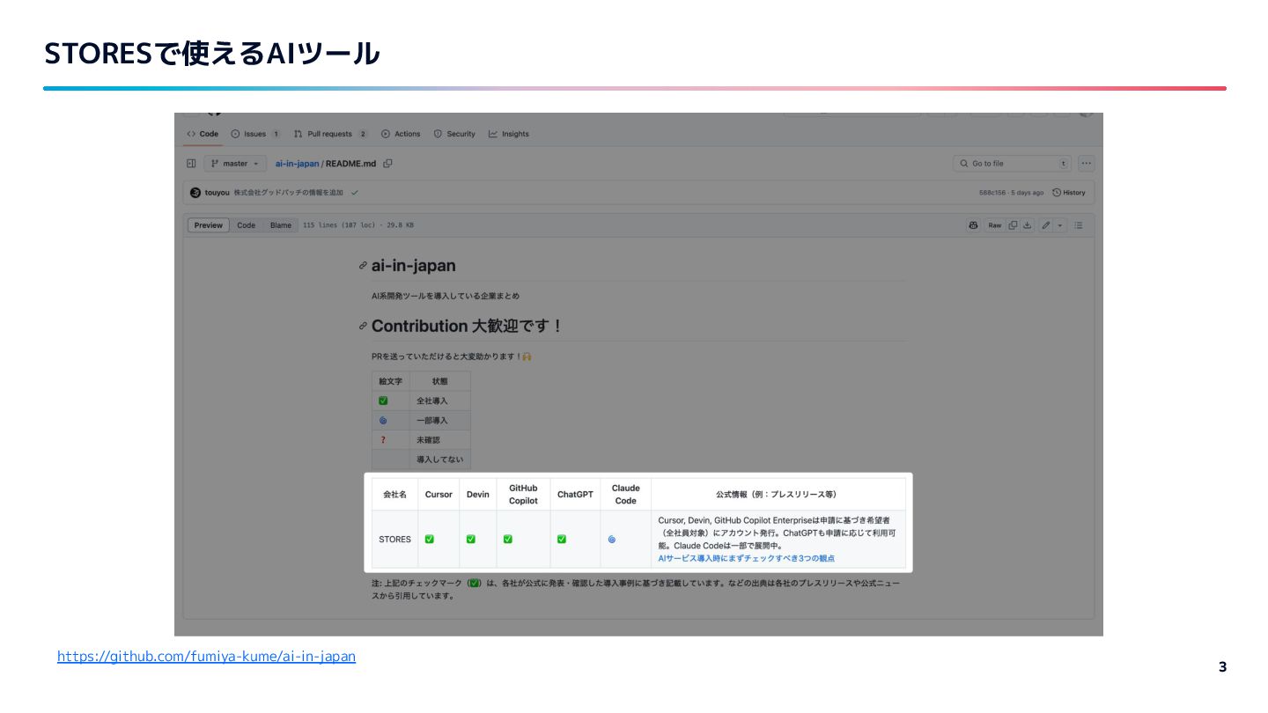Image resolution: width=1268 pixels, height=713 pixels.
Task: Click STORES checkmark under ChatGPT column
Action: pyautogui.click(x=562, y=539)
